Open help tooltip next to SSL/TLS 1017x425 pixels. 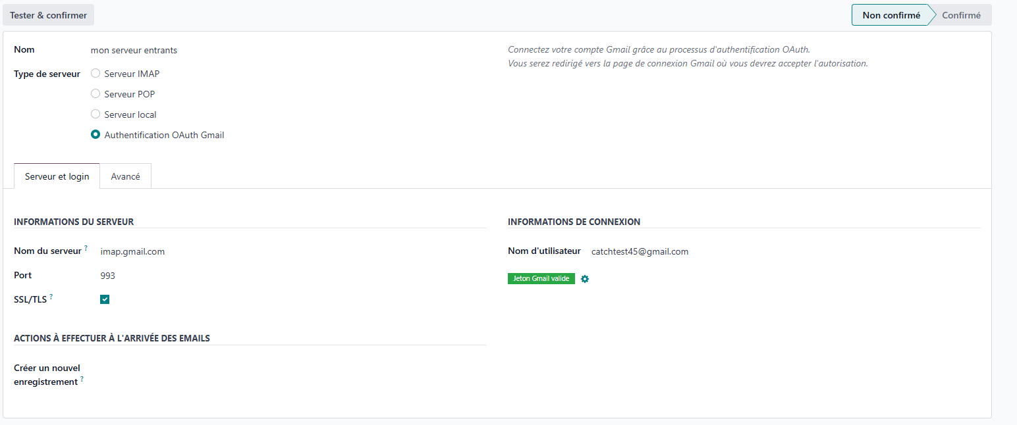coord(51,297)
